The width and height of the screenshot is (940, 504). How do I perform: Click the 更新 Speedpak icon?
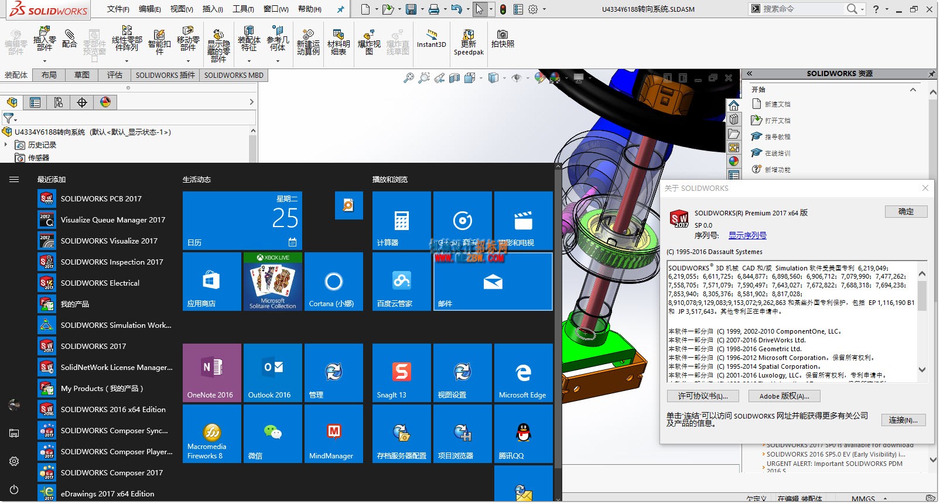(469, 42)
